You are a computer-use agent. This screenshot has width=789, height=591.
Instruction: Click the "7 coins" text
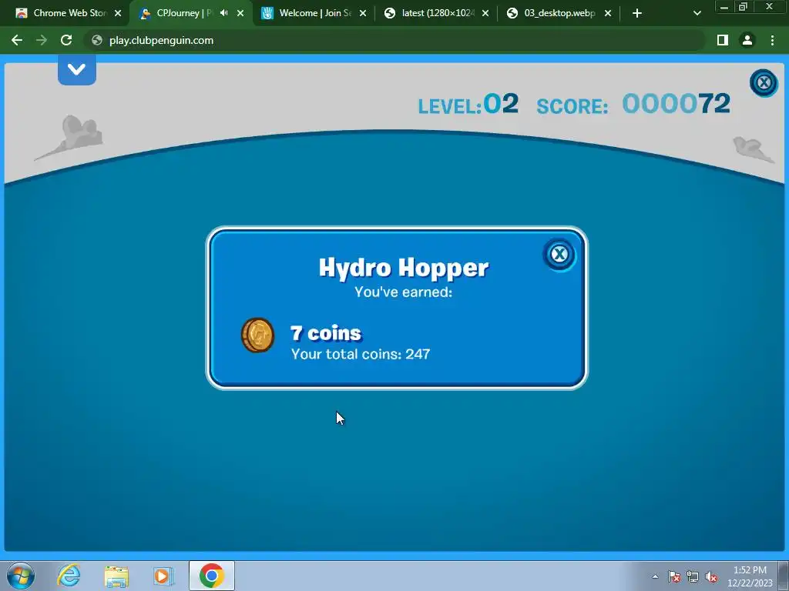326,333
